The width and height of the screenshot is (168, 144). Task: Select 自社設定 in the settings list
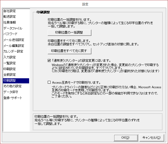[16, 11]
